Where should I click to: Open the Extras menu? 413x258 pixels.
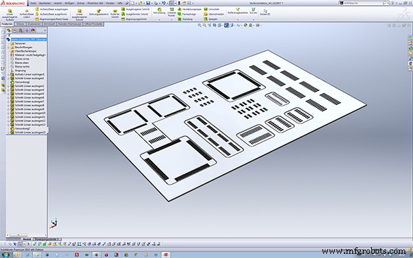[x=80, y=3]
